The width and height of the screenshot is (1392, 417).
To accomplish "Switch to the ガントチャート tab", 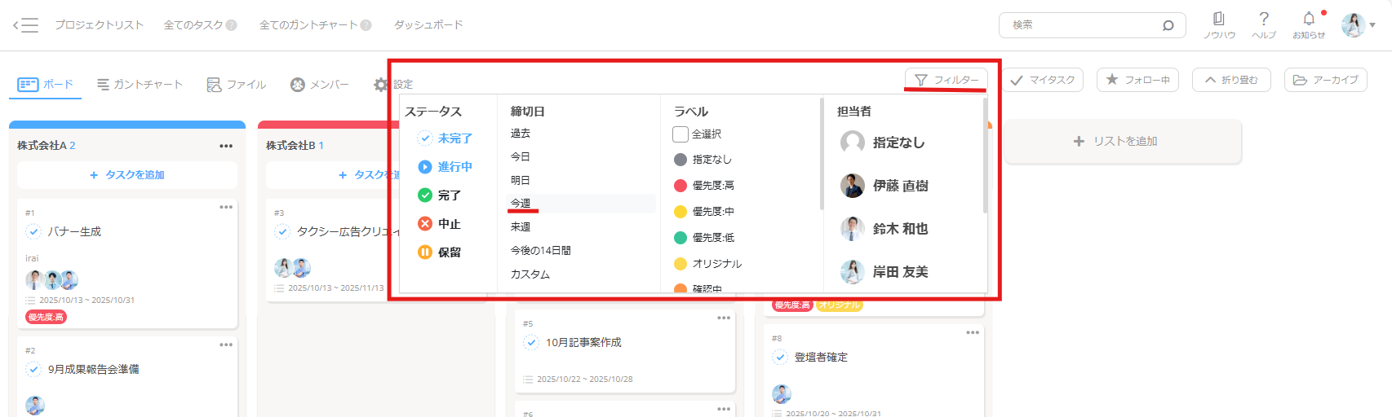I will [140, 84].
